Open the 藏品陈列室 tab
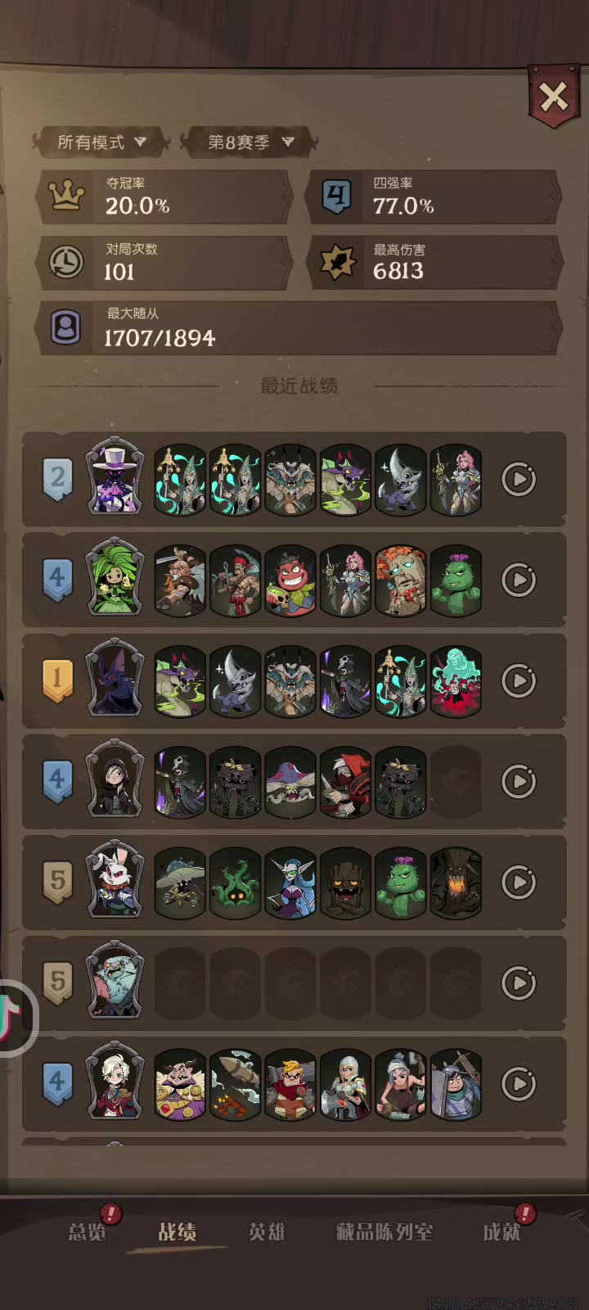The width and height of the screenshot is (589, 1310). pyautogui.click(x=384, y=1231)
